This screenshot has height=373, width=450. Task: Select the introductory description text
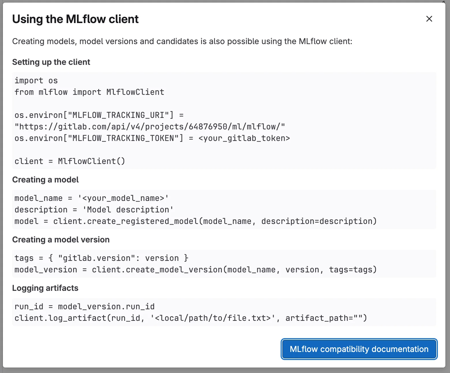click(182, 41)
